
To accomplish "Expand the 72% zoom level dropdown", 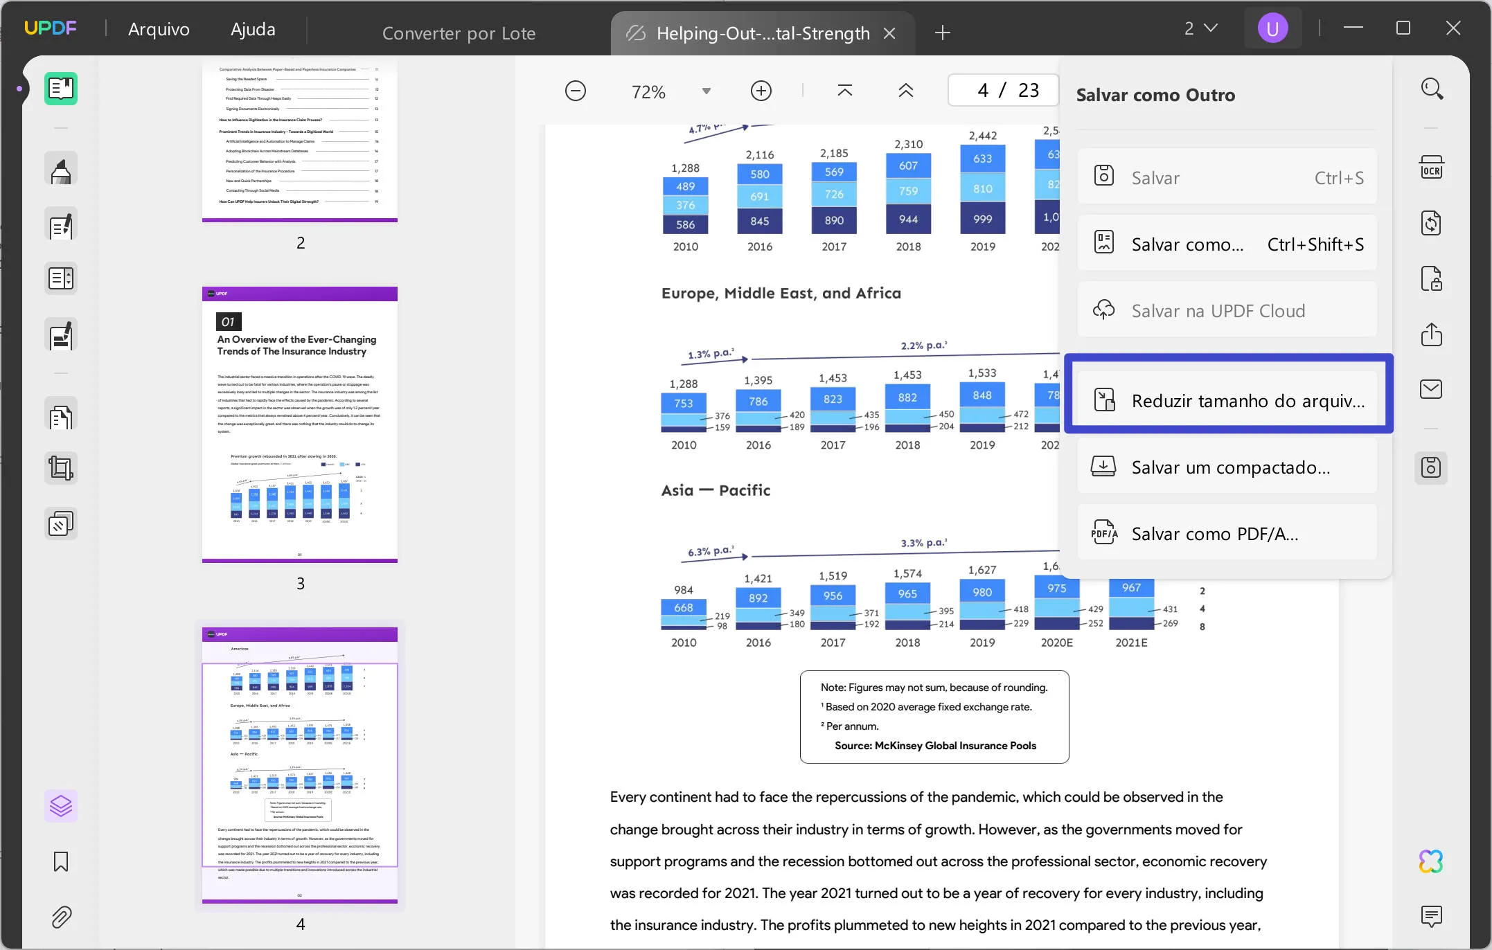I will click(706, 91).
